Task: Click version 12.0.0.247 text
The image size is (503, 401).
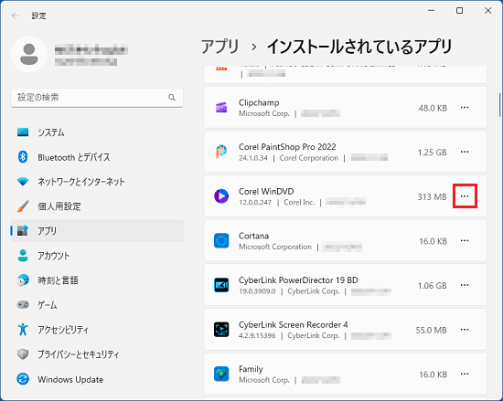Action: (x=255, y=203)
